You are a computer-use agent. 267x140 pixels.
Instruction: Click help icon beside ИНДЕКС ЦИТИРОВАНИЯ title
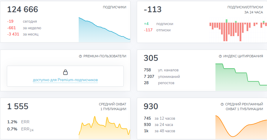pyautogui.click(x=220, y=56)
